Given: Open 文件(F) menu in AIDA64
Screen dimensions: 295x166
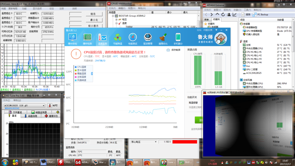Looking at the screenshot, I should 207,10.
